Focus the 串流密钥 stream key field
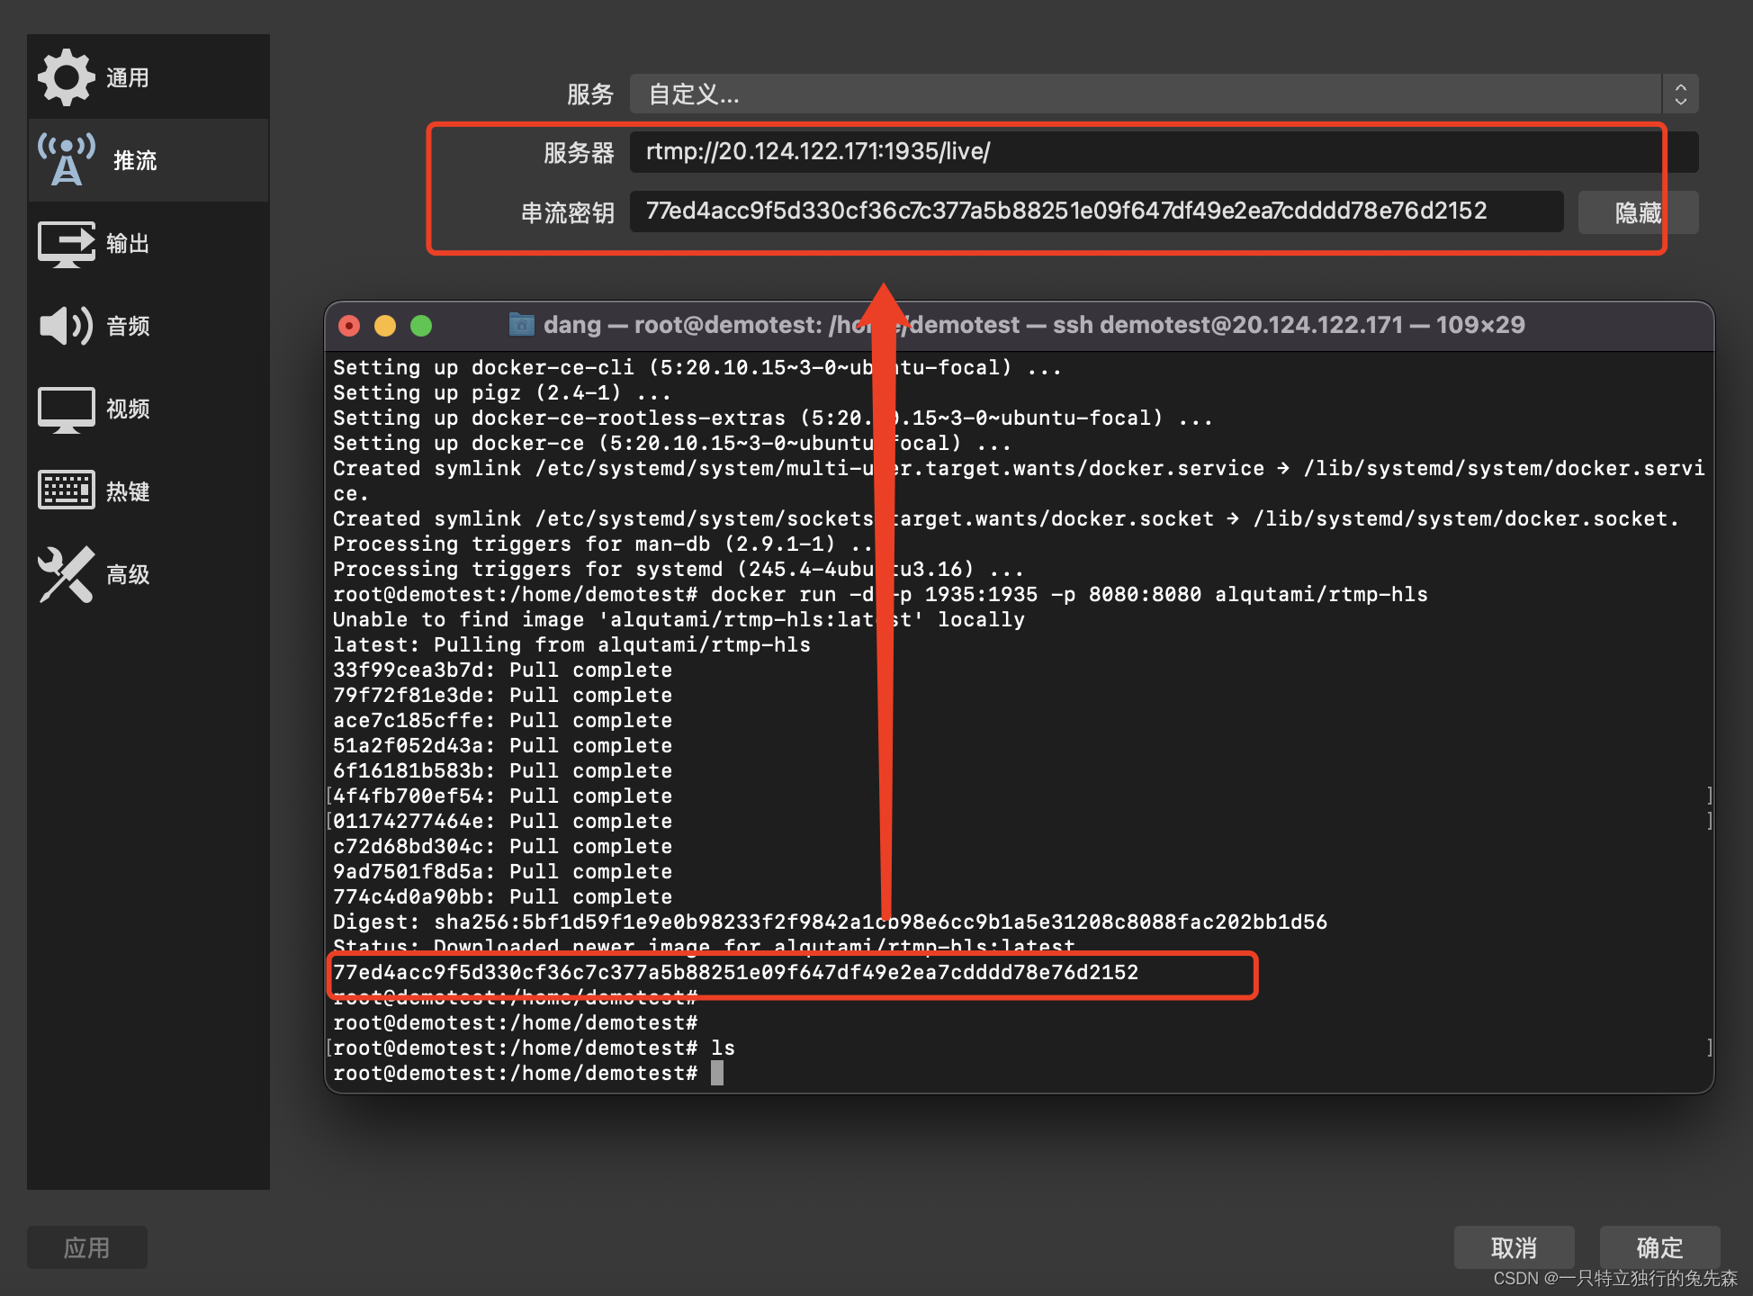 [1096, 211]
